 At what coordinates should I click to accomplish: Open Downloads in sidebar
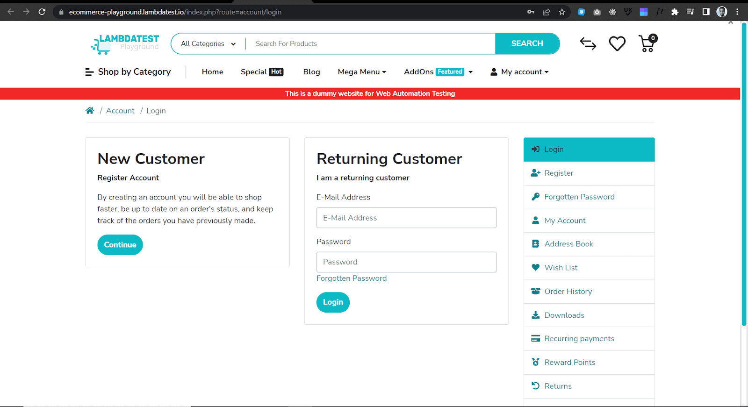click(x=589, y=315)
